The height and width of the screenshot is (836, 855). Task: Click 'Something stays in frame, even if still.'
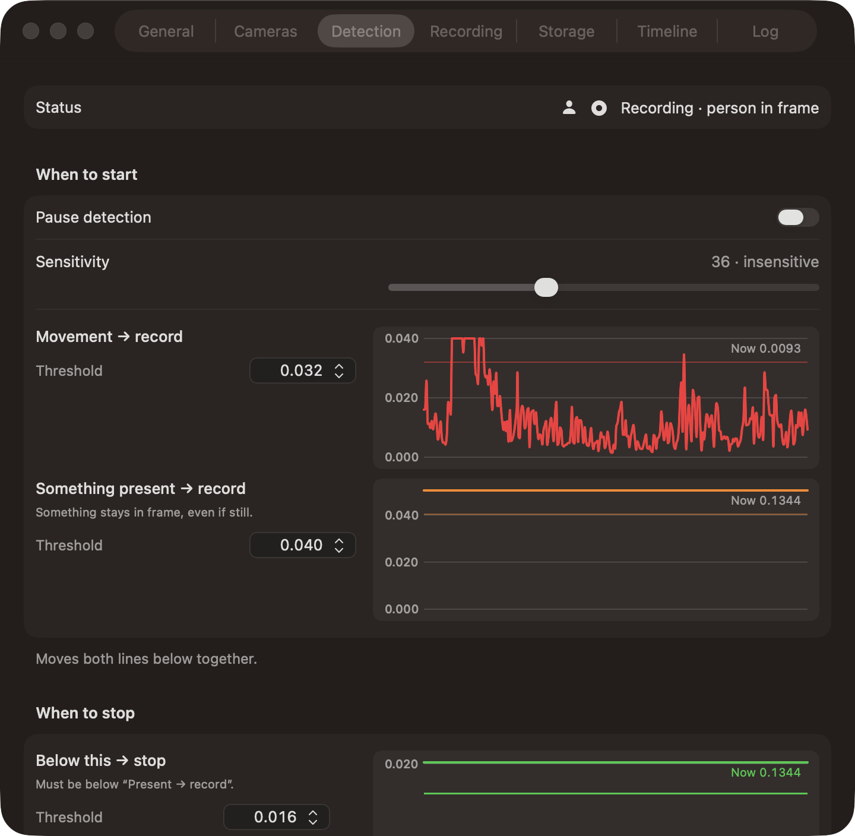pos(144,512)
